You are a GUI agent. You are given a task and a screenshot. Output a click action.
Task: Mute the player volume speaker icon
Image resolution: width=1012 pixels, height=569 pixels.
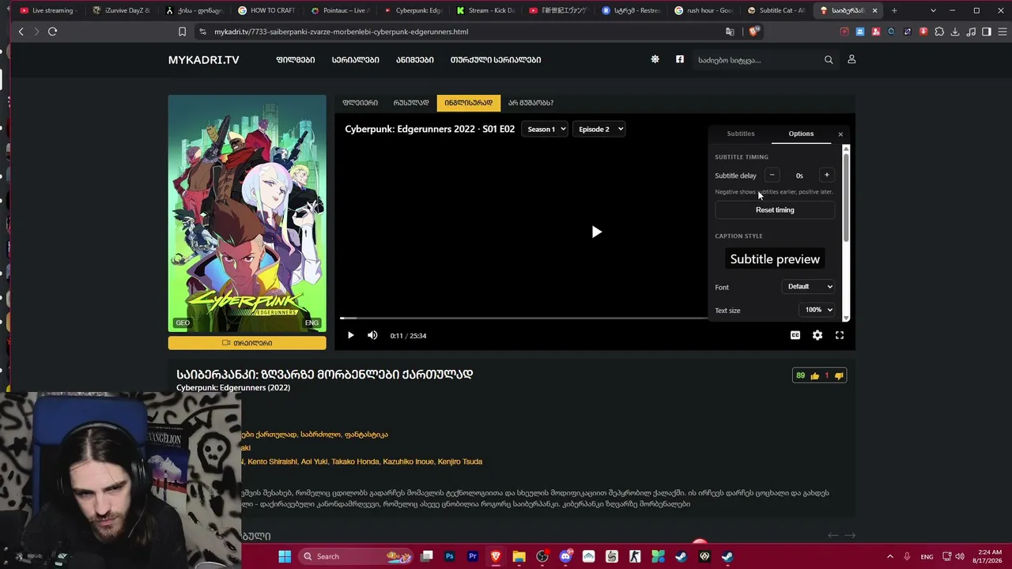pyautogui.click(x=372, y=335)
